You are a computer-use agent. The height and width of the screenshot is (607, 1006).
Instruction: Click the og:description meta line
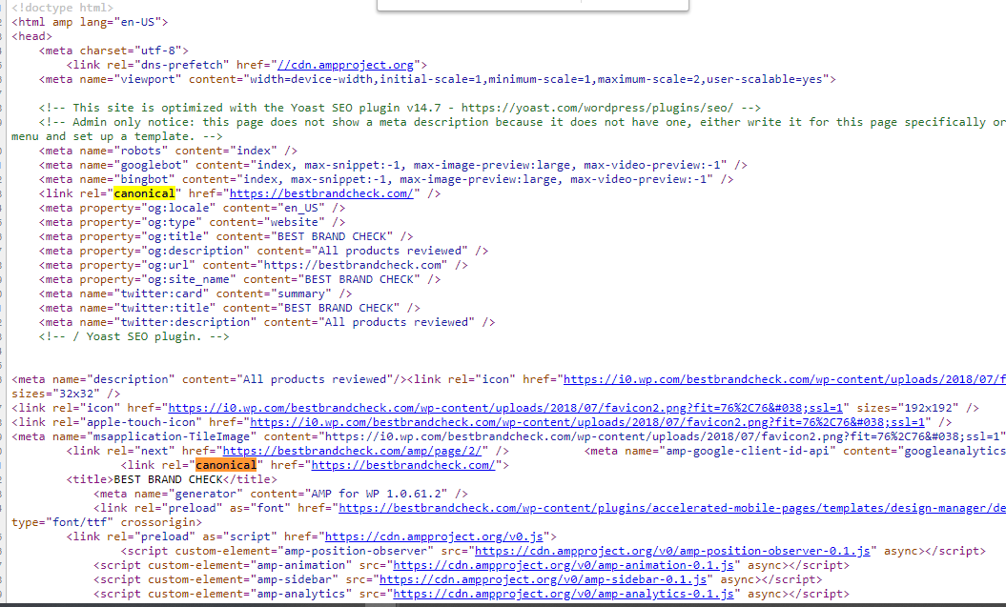pos(264,251)
